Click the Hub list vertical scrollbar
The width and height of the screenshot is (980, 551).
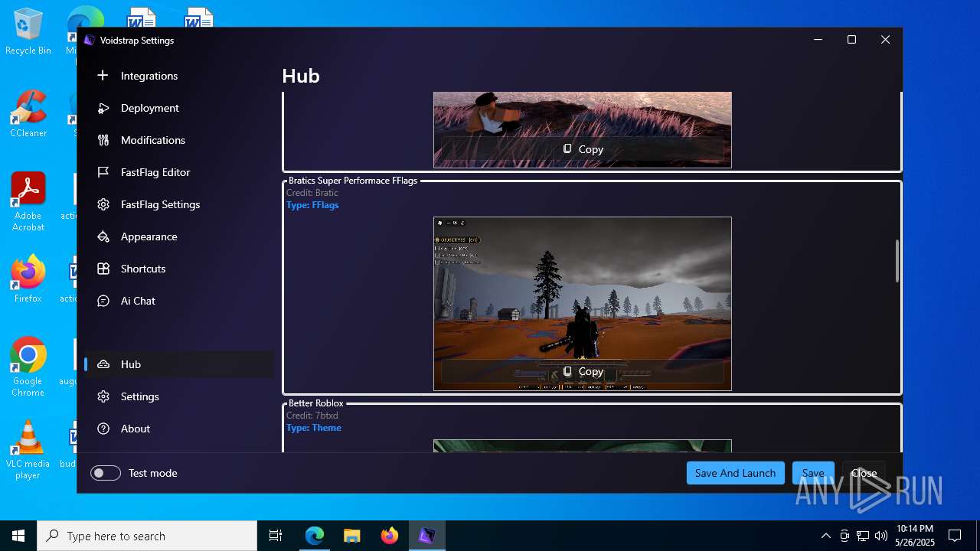pos(897,261)
